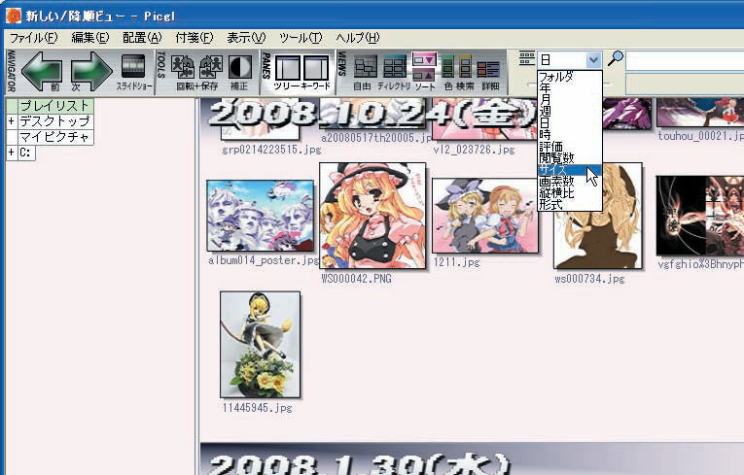
Task: Expand the C: drive tree node
Action: click(x=12, y=153)
